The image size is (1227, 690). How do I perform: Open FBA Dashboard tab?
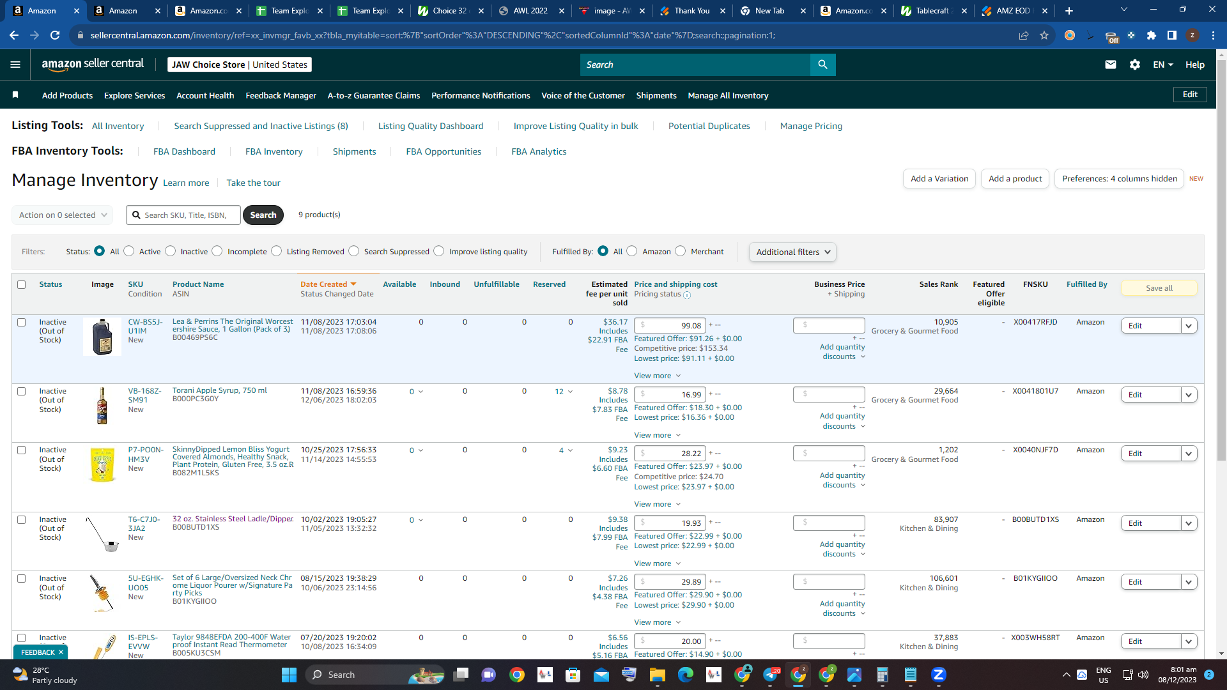(x=184, y=151)
